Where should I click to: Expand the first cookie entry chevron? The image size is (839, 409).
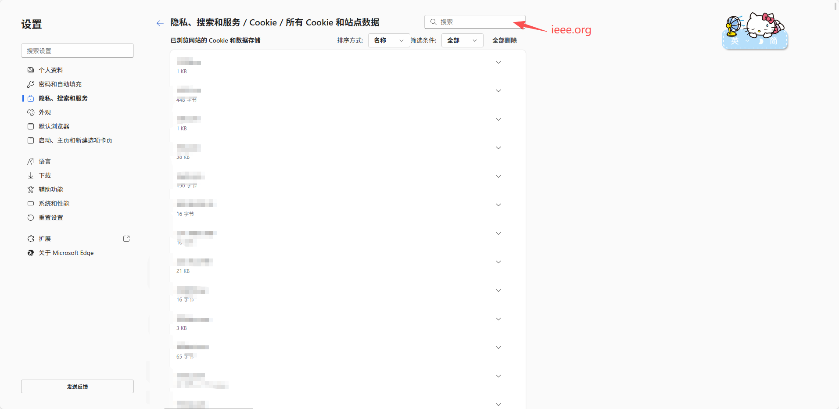tap(498, 62)
